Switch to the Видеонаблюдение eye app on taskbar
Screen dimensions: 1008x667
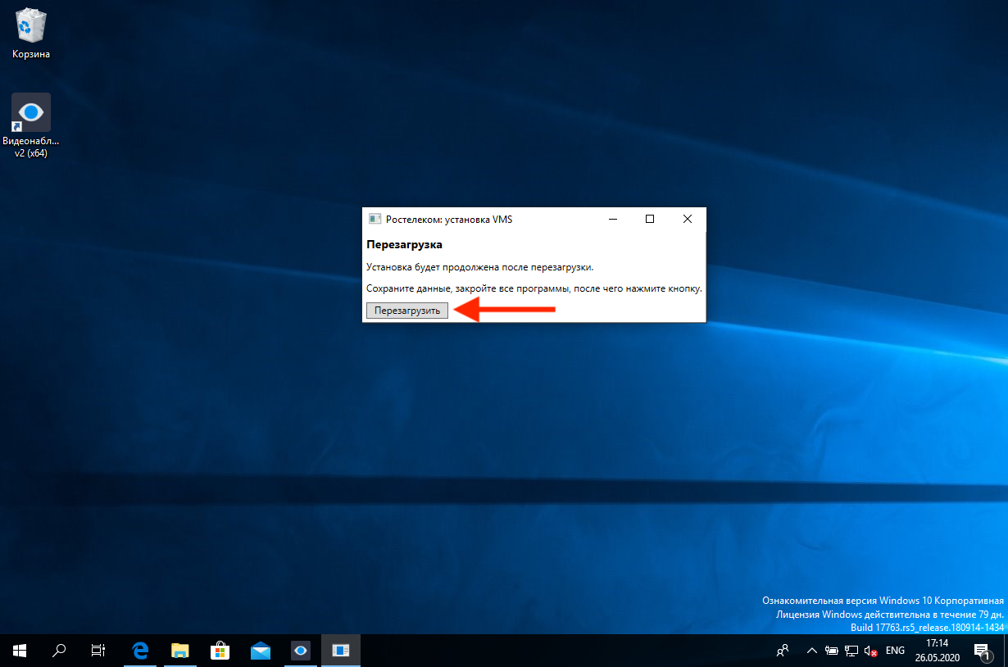(301, 651)
